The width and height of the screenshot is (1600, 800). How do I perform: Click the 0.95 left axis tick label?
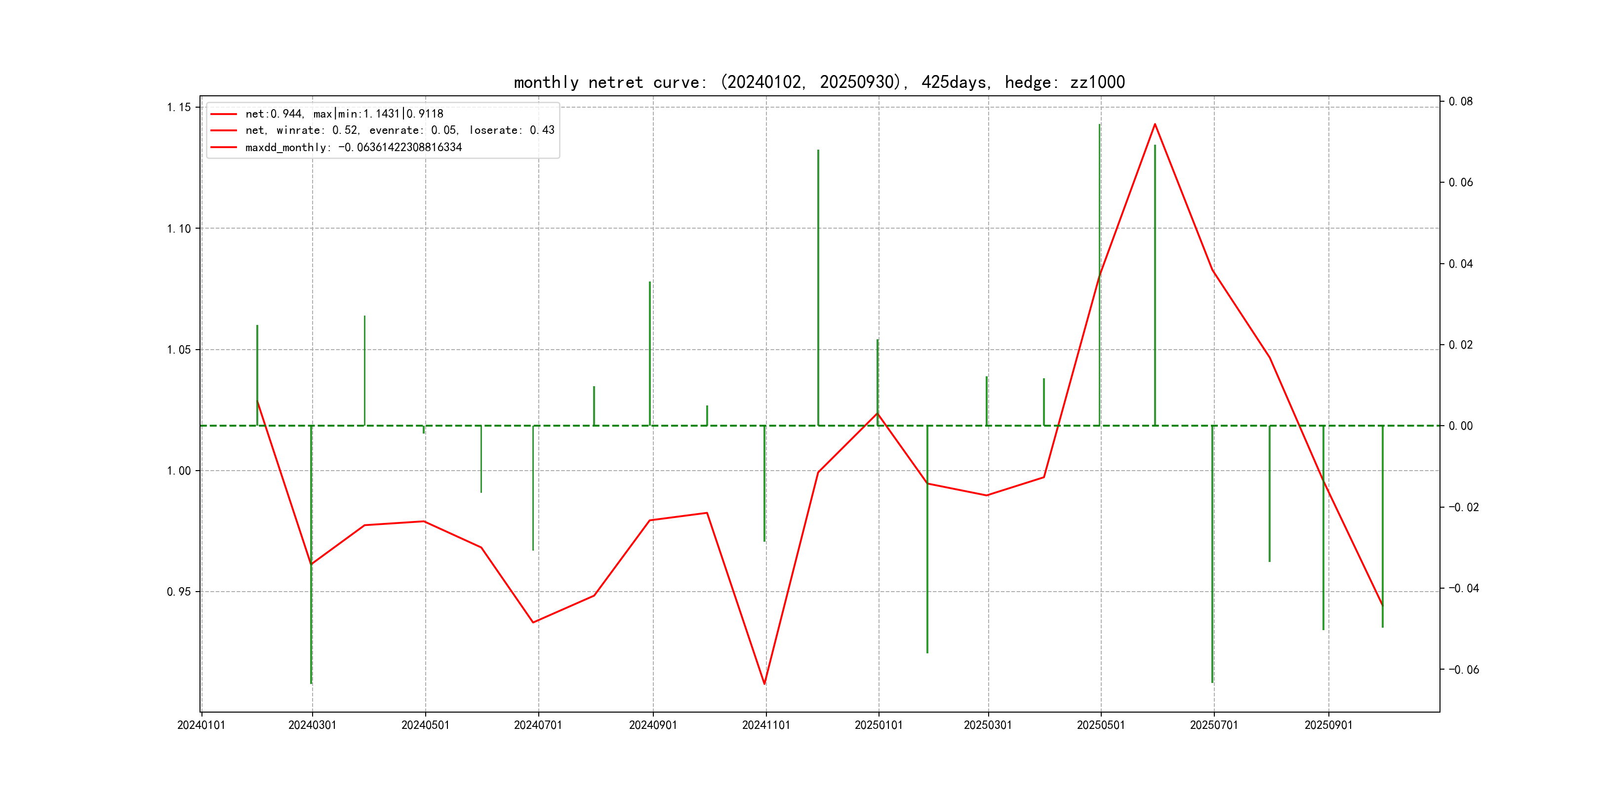coord(179,592)
